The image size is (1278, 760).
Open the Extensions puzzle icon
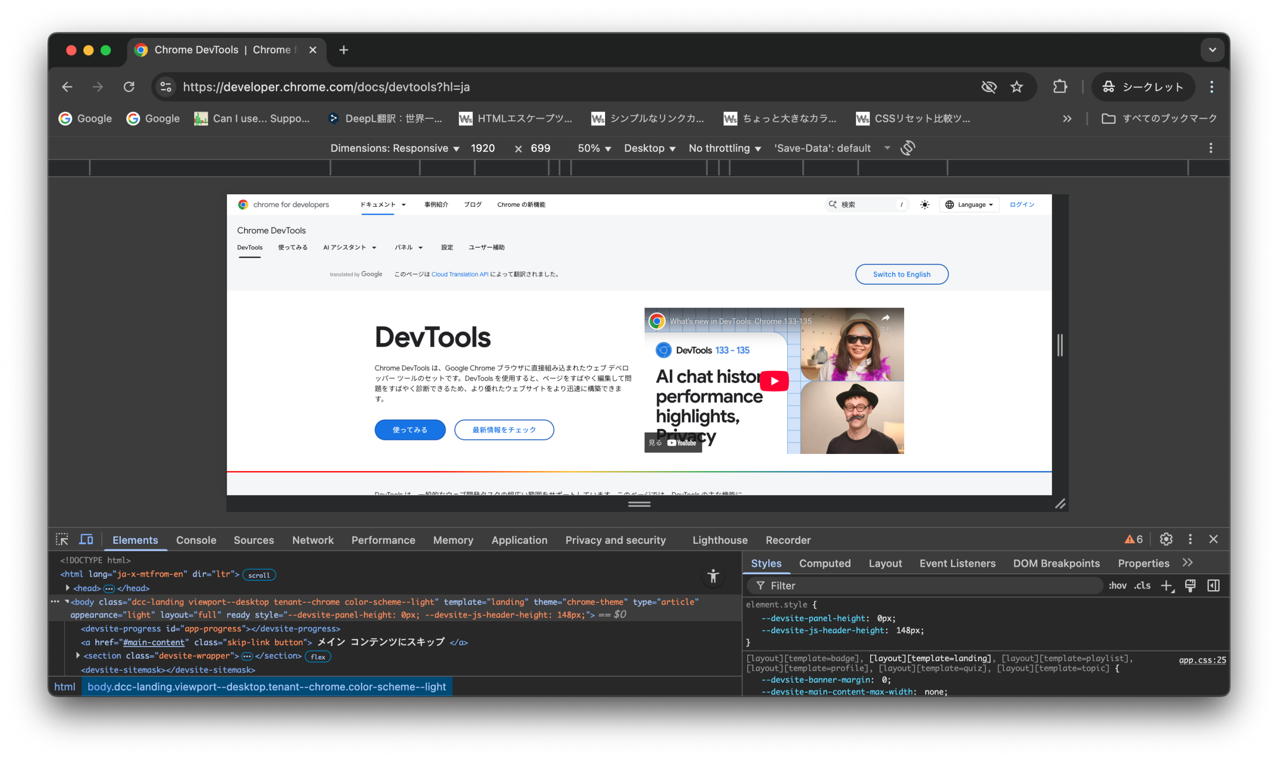point(1059,87)
